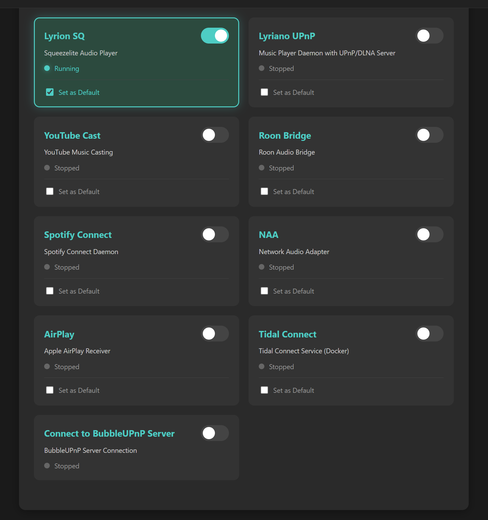
Task: Turn off the Lyrion SQ toggle
Action: pyautogui.click(x=215, y=36)
